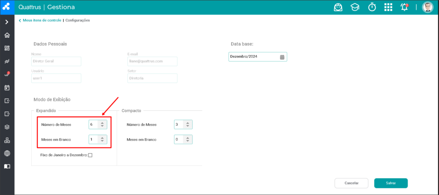Open the user avatar profile menu
The width and height of the screenshot is (439, 195).
tap(427, 7)
